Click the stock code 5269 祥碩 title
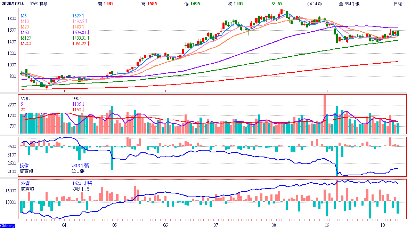This screenshot has height=232, width=407. 39,4
